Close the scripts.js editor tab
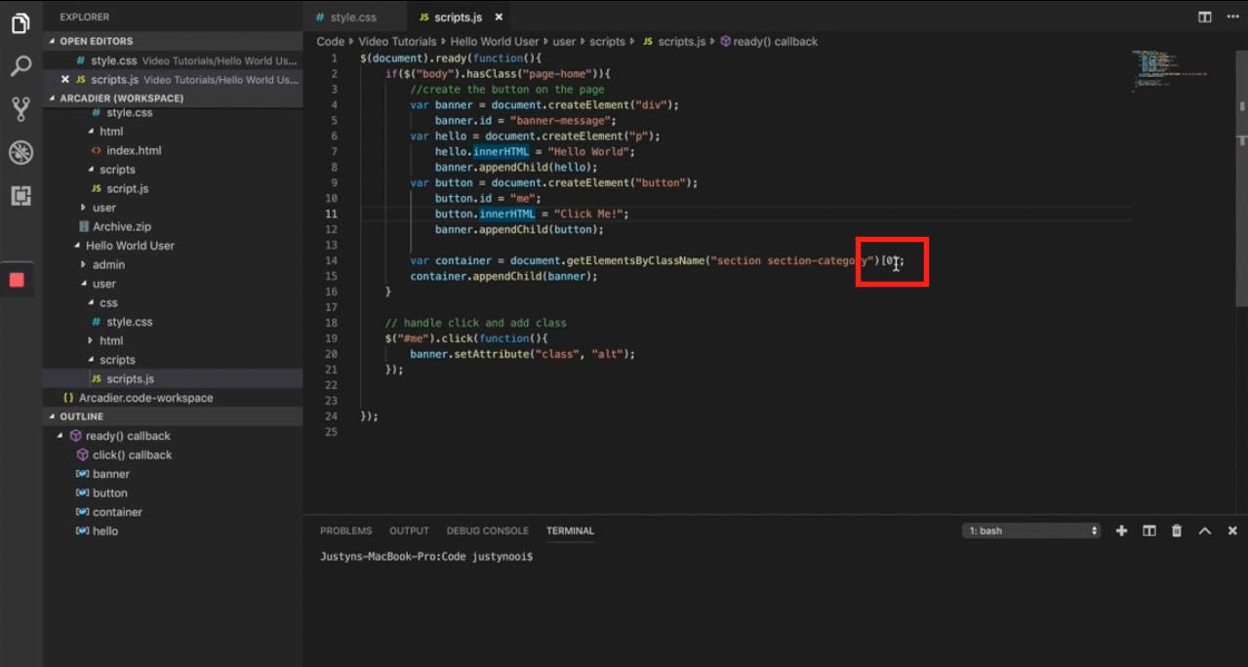The height and width of the screenshot is (667, 1248). [x=499, y=18]
